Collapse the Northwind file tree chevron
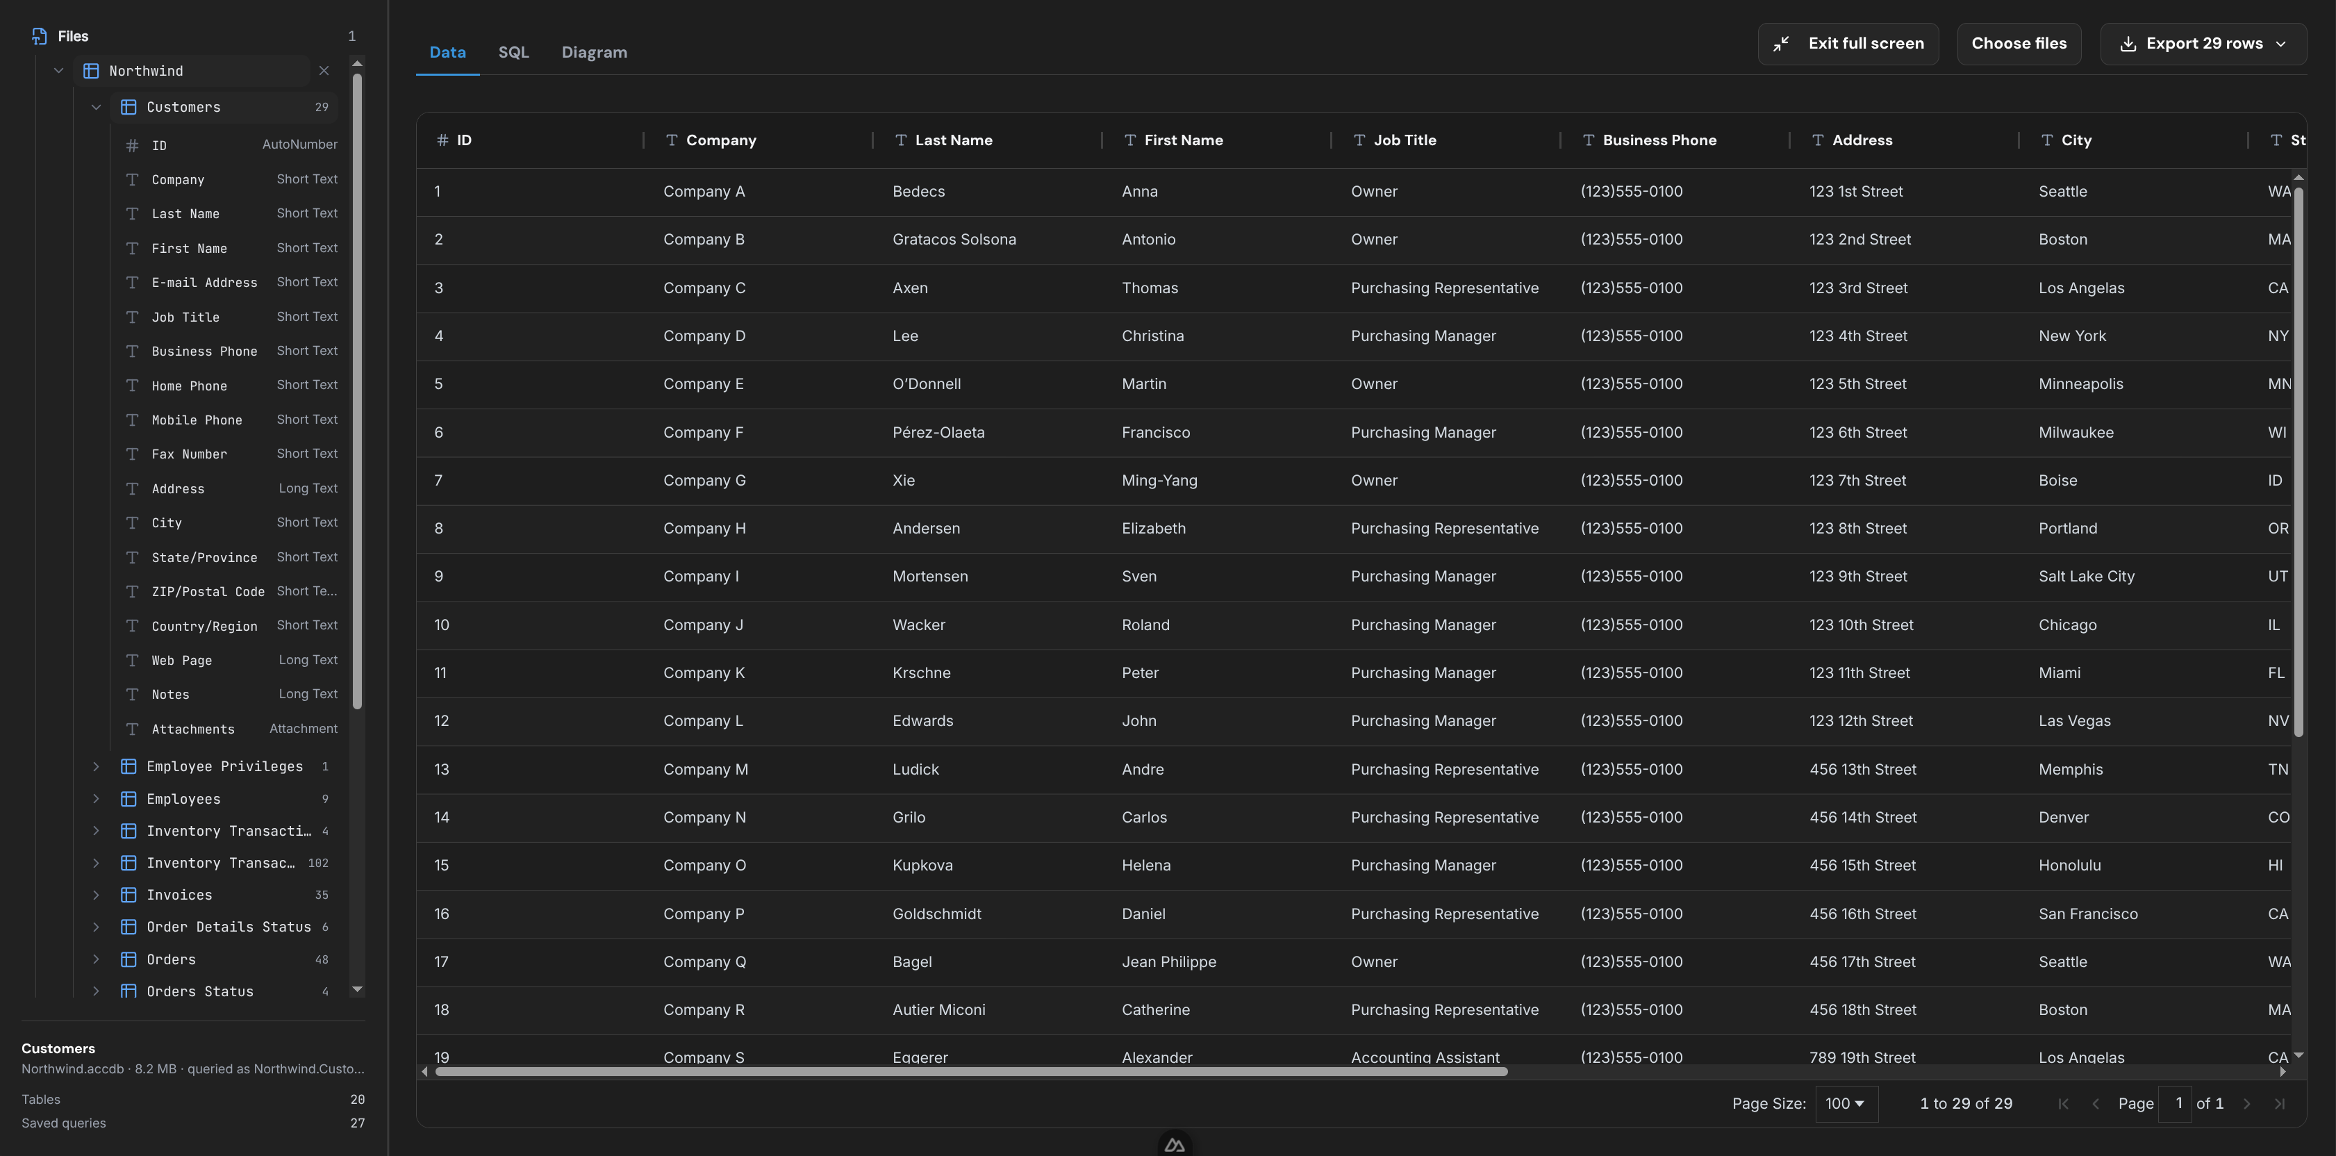Screen dimensions: 2336x1156 pos(59,71)
